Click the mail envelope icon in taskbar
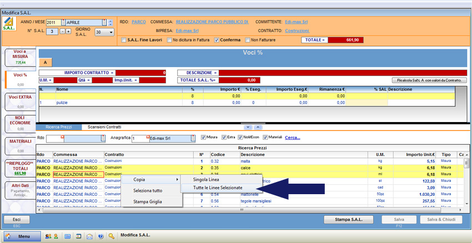Image resolution: width=472 pixels, height=243 pixels. coord(89,236)
